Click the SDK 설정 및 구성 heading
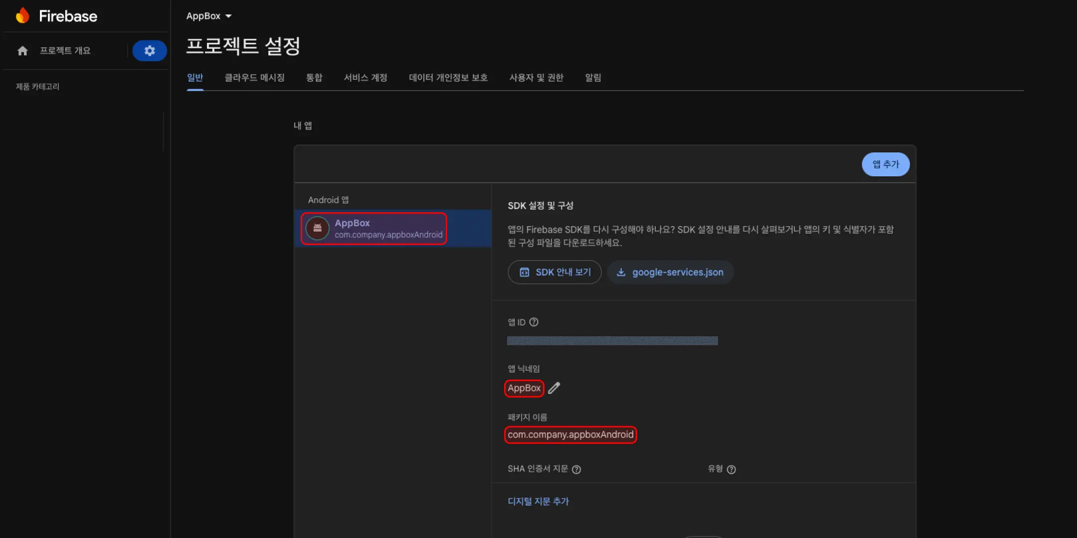Screen dimensions: 1077x538 click(540, 206)
